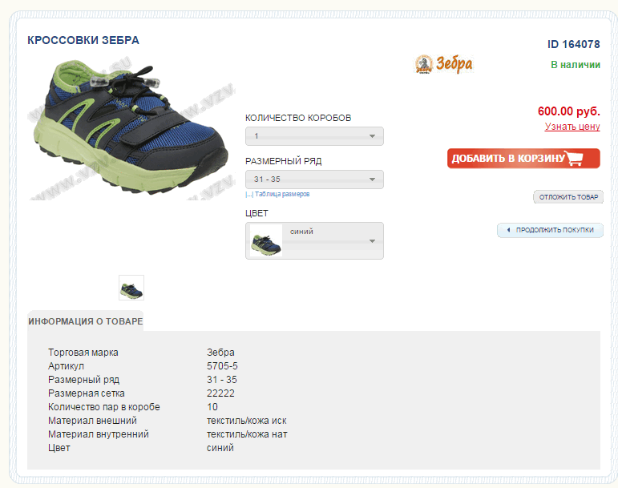Click the product ID 164078 label

pyautogui.click(x=573, y=44)
